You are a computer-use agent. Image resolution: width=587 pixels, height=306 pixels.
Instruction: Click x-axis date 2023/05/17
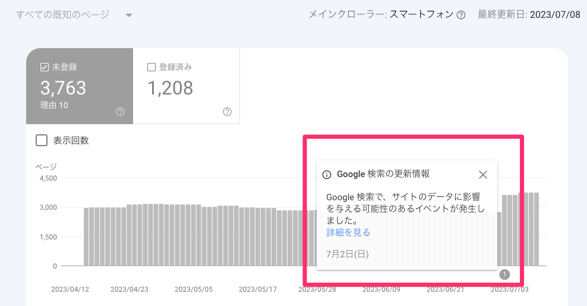point(258,289)
